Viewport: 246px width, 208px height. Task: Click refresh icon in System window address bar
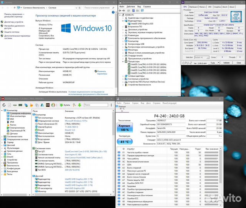click(80, 8)
